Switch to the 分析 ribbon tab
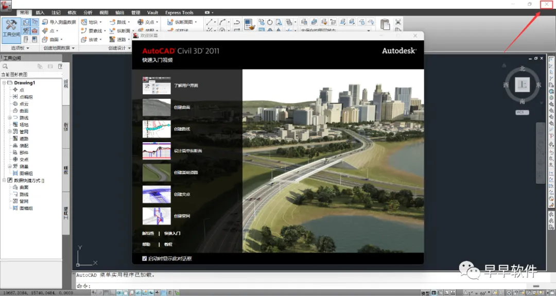The height and width of the screenshot is (296, 556). click(88, 12)
